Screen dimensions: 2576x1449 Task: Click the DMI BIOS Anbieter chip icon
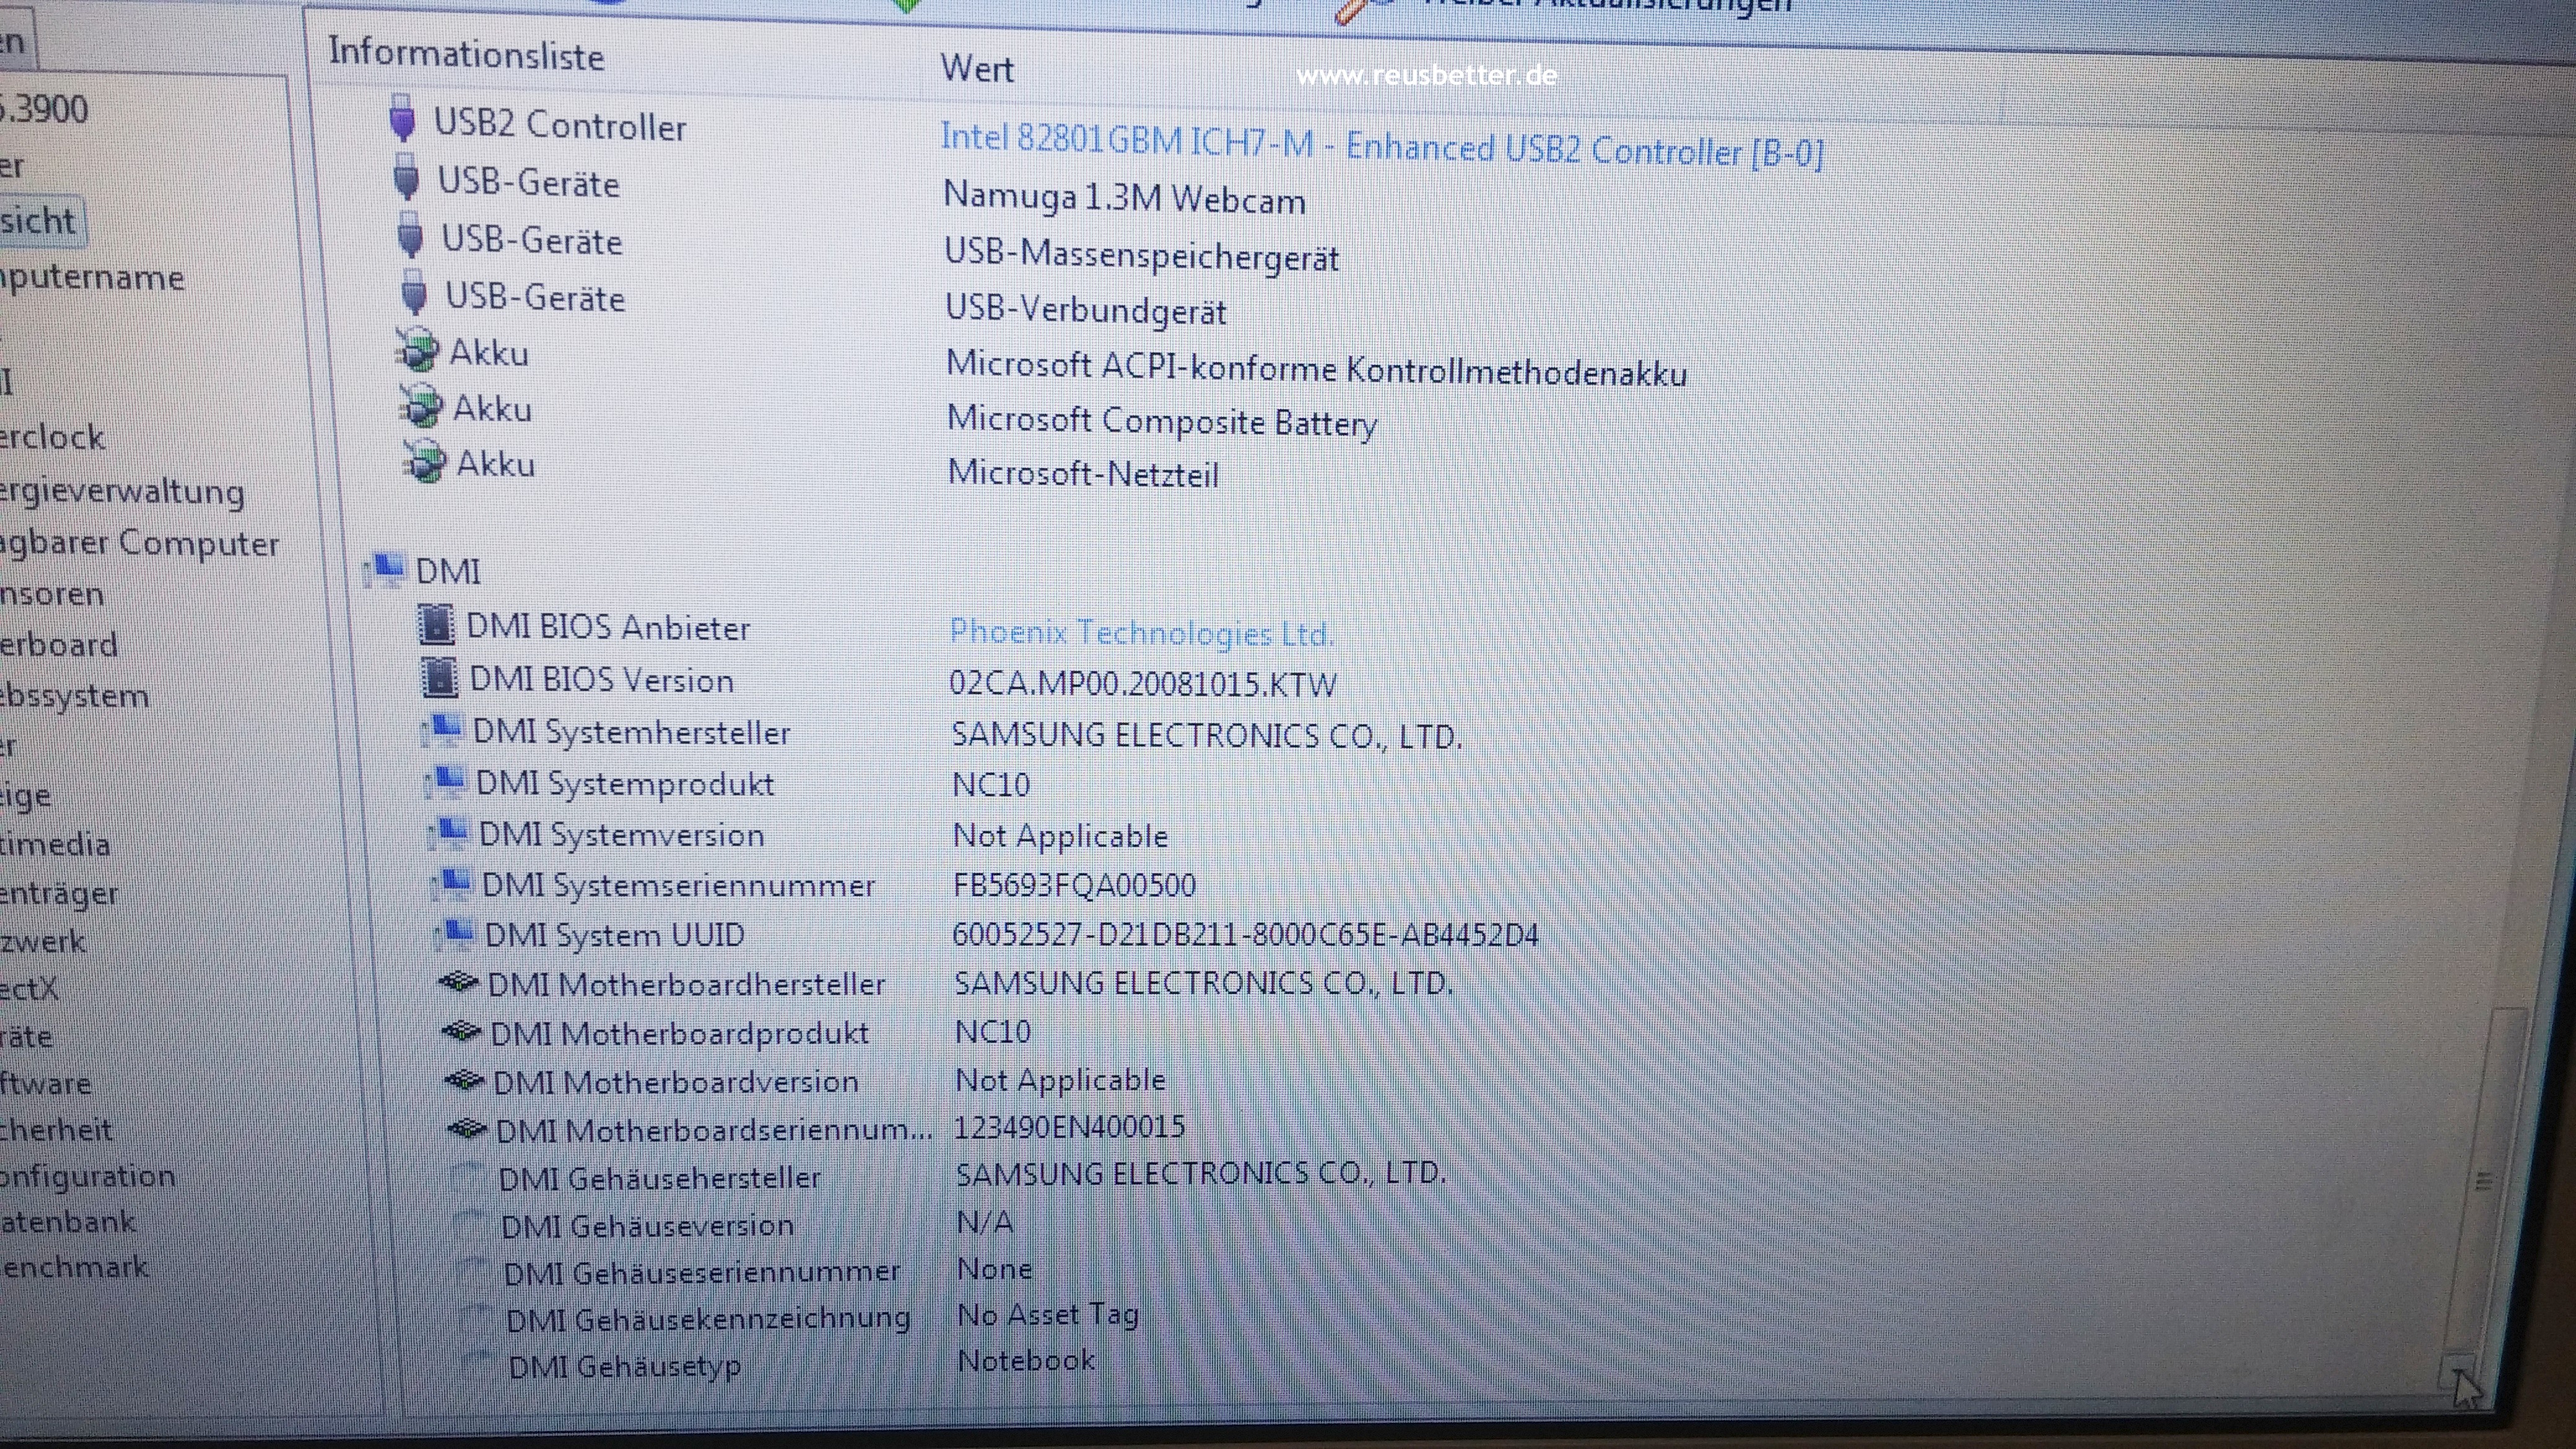coord(436,625)
